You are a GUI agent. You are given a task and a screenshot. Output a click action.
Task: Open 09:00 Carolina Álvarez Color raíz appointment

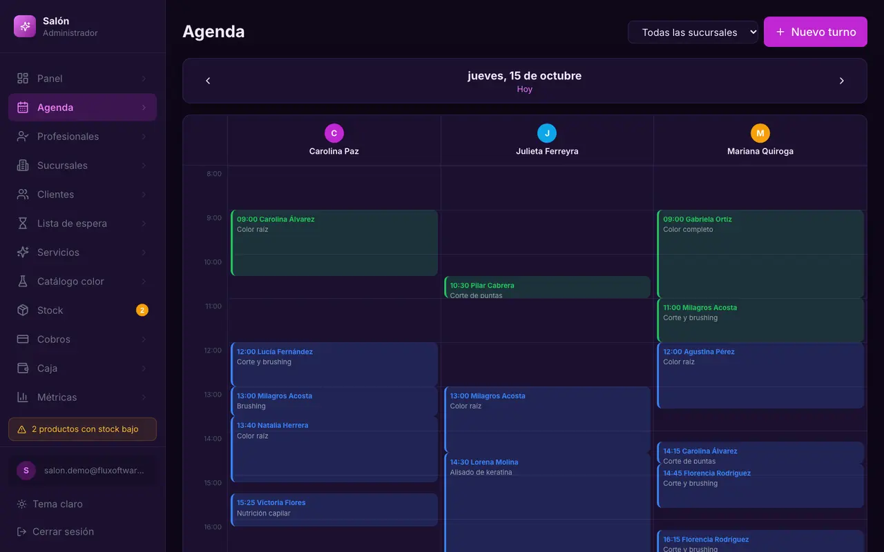click(334, 243)
